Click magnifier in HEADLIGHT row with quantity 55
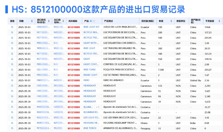This screenshot has width=223, height=132. 12,91
